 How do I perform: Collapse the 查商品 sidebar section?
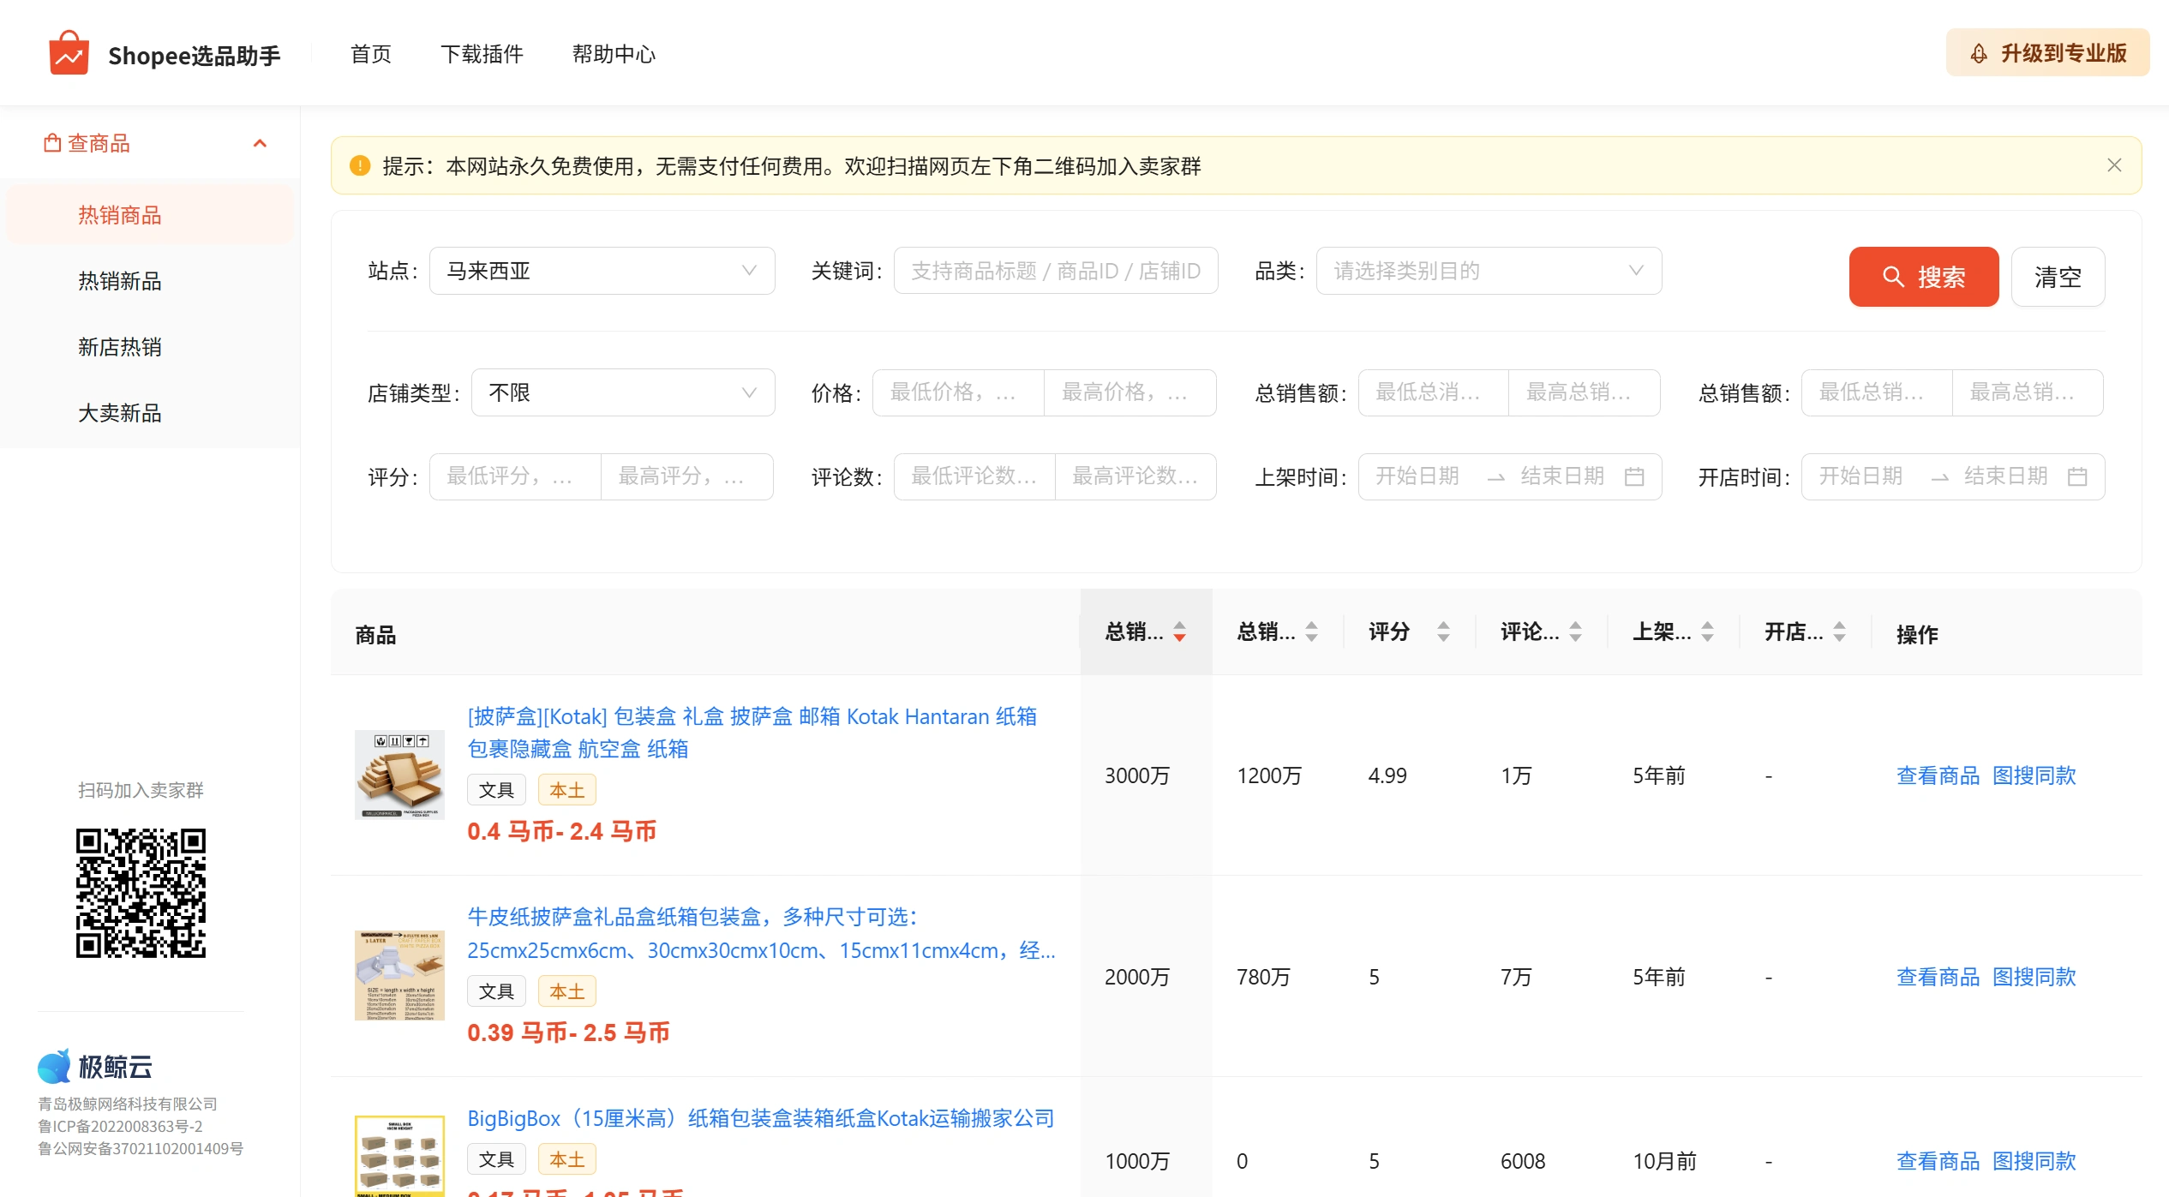[x=261, y=143]
